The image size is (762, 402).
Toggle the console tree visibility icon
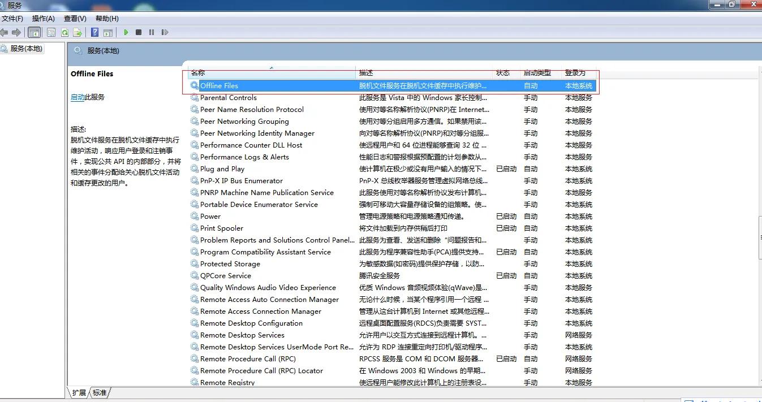(35, 32)
